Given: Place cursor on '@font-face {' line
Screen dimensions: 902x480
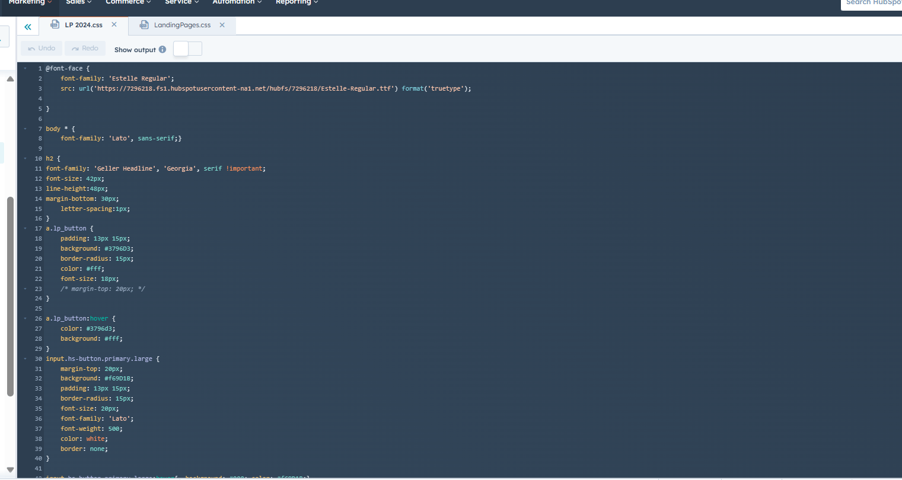Looking at the screenshot, I should tap(68, 69).
